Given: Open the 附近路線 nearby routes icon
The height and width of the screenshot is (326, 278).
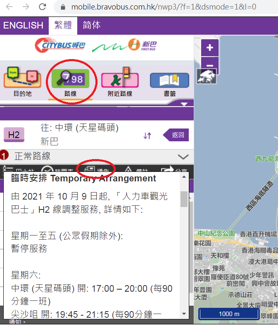Looking at the screenshot, I should 120,82.
